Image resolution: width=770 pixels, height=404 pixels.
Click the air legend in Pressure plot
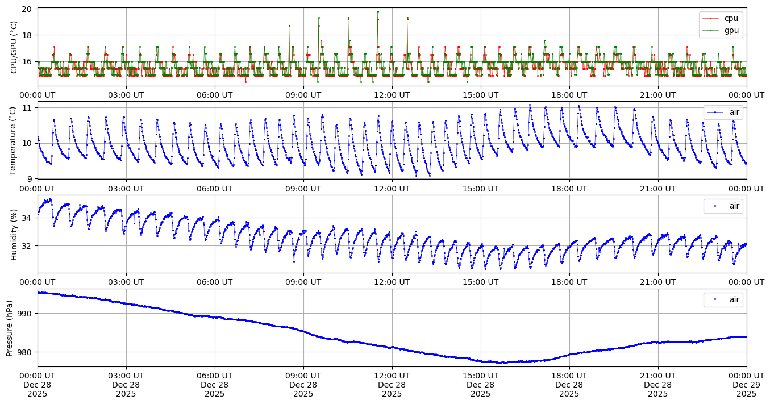723,299
